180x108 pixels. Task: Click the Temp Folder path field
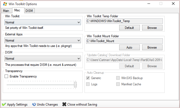pos(124,21)
